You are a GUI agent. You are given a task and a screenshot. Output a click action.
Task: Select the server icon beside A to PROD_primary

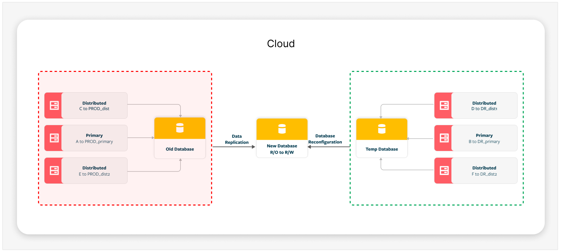[54, 138]
